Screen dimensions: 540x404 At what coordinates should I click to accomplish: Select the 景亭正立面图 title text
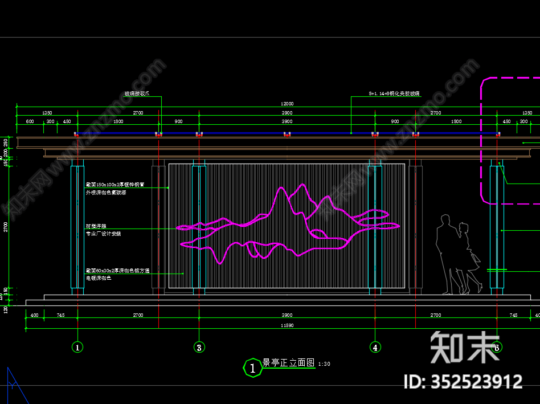[288, 363]
